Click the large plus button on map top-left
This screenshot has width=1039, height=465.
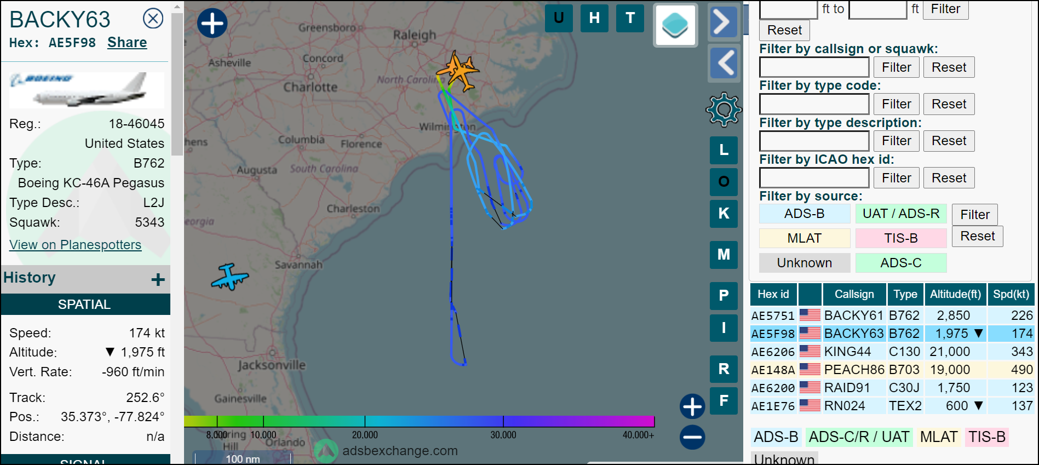click(x=212, y=23)
